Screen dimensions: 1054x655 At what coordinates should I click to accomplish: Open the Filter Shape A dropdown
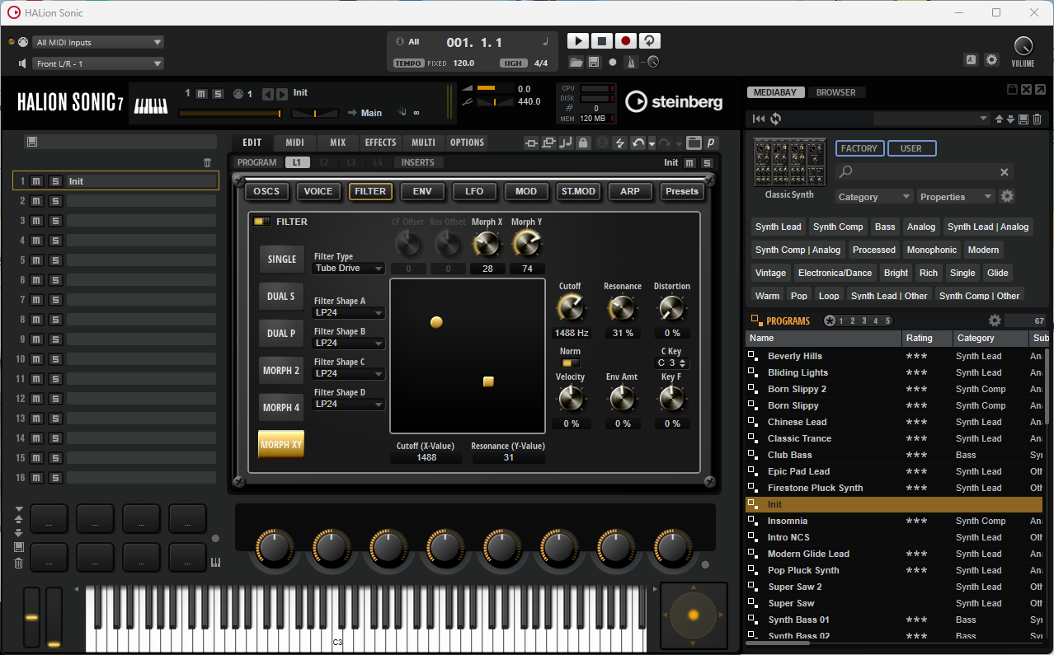tap(349, 312)
